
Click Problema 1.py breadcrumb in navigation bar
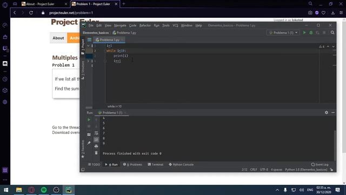[124, 32]
